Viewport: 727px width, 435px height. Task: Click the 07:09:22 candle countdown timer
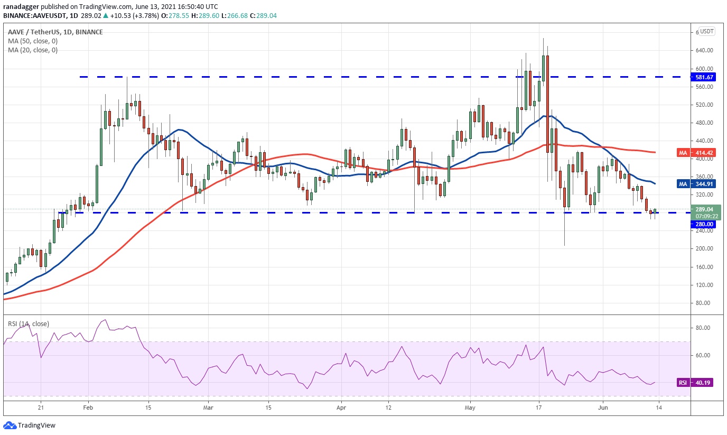tap(706, 216)
